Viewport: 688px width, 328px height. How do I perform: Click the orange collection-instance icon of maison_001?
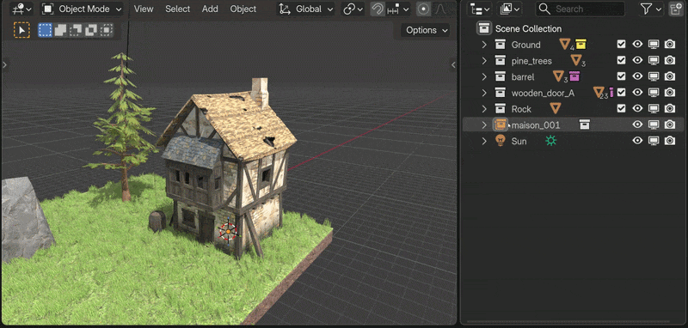tap(501, 125)
